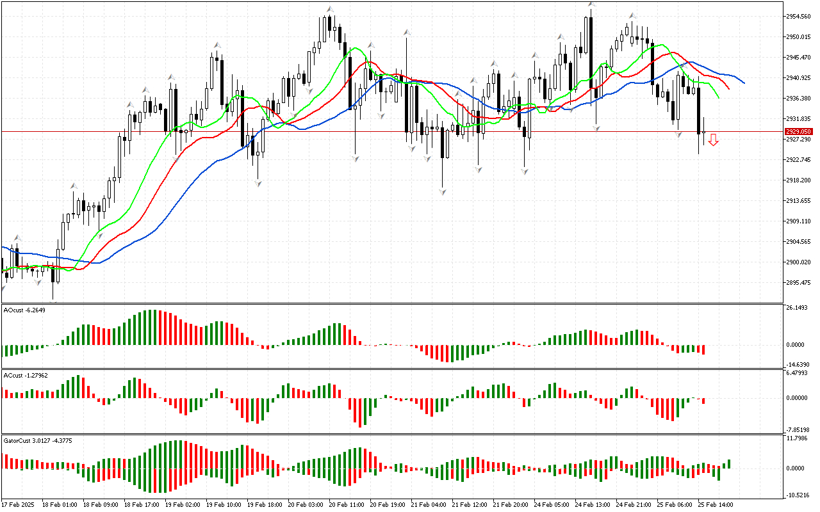This screenshot has height=512, width=820.
Task: Click price level 2950.015 on the axis
Action: point(798,36)
